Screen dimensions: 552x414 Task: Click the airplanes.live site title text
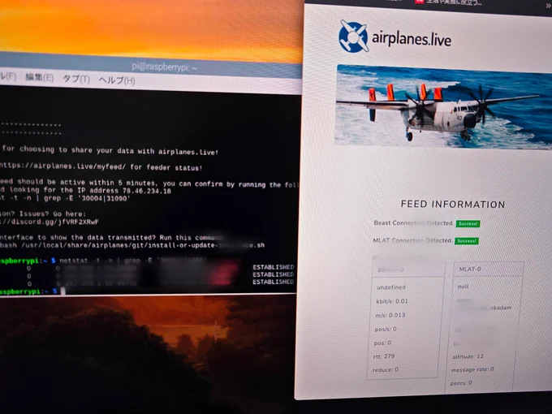pos(412,38)
